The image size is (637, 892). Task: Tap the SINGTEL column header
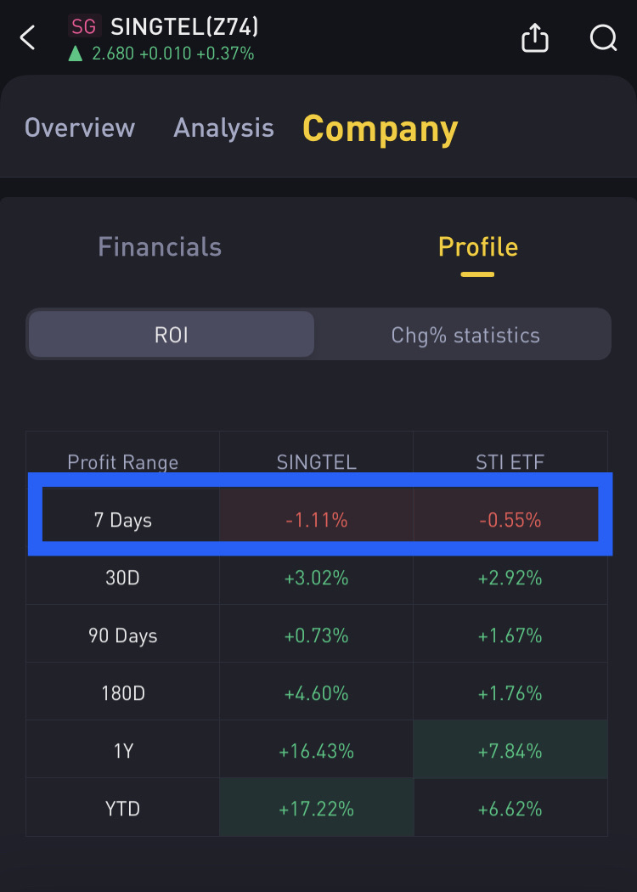point(316,462)
